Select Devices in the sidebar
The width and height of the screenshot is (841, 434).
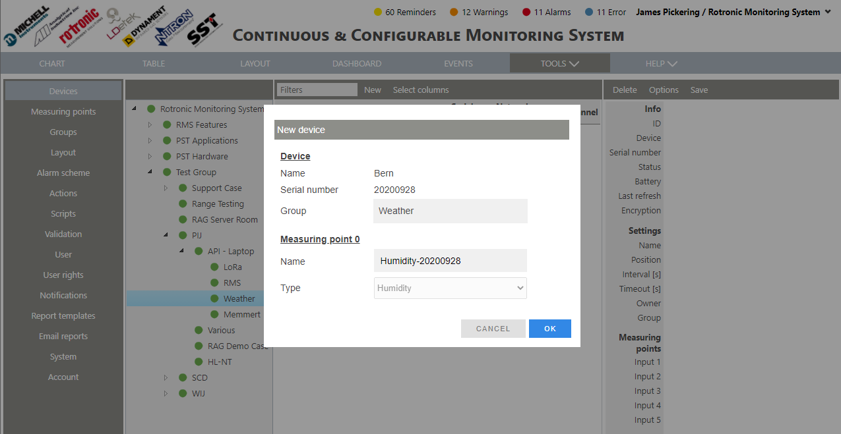pos(63,91)
